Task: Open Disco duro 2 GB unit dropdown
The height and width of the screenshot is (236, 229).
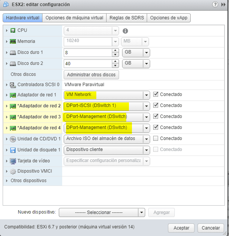Action: 136,64
